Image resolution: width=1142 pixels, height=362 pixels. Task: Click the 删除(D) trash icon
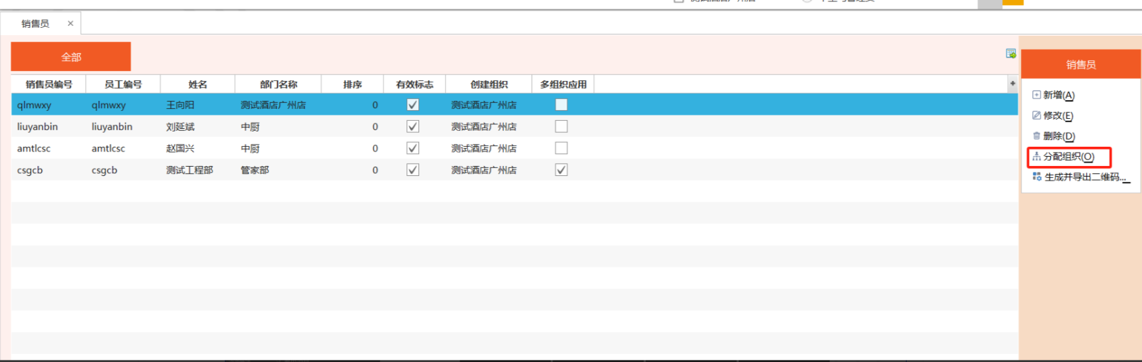(x=1036, y=136)
